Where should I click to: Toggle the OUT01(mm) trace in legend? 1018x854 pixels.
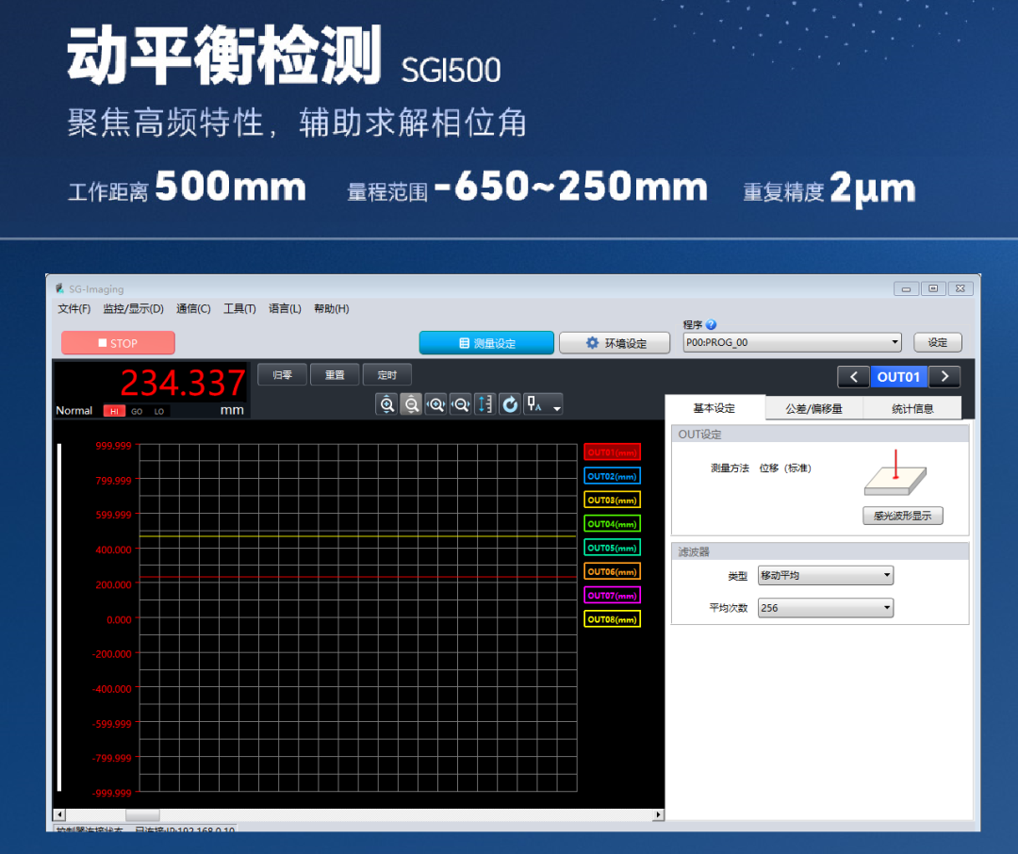click(612, 452)
